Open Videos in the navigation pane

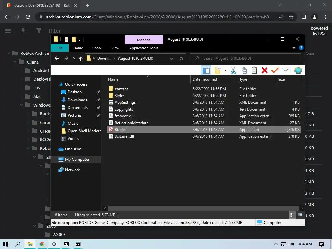73,139
